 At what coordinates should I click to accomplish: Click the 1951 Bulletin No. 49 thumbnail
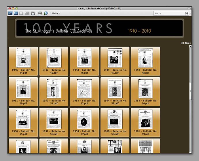point(23,89)
